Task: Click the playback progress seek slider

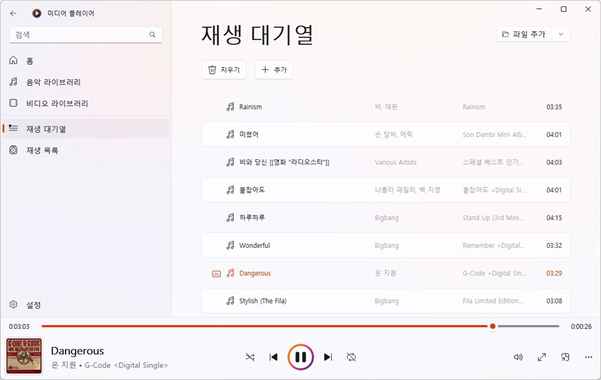Action: [300, 326]
